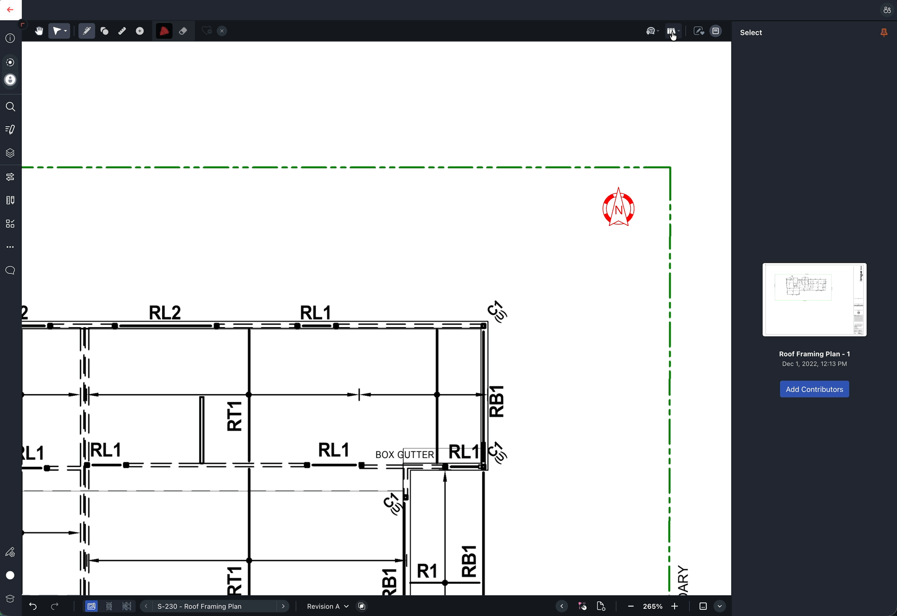Go to the previous sheet chevron
The width and height of the screenshot is (897, 616).
[146, 606]
